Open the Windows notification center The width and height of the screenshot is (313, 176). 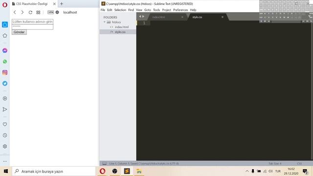(305, 172)
